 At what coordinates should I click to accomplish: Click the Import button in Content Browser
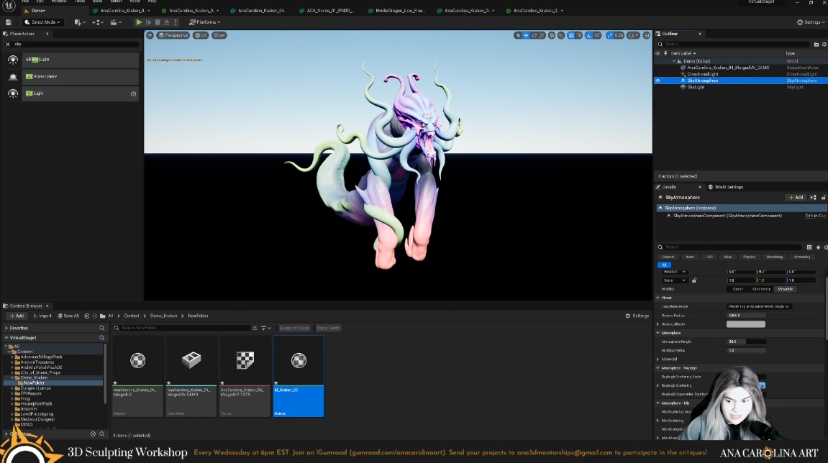point(42,316)
